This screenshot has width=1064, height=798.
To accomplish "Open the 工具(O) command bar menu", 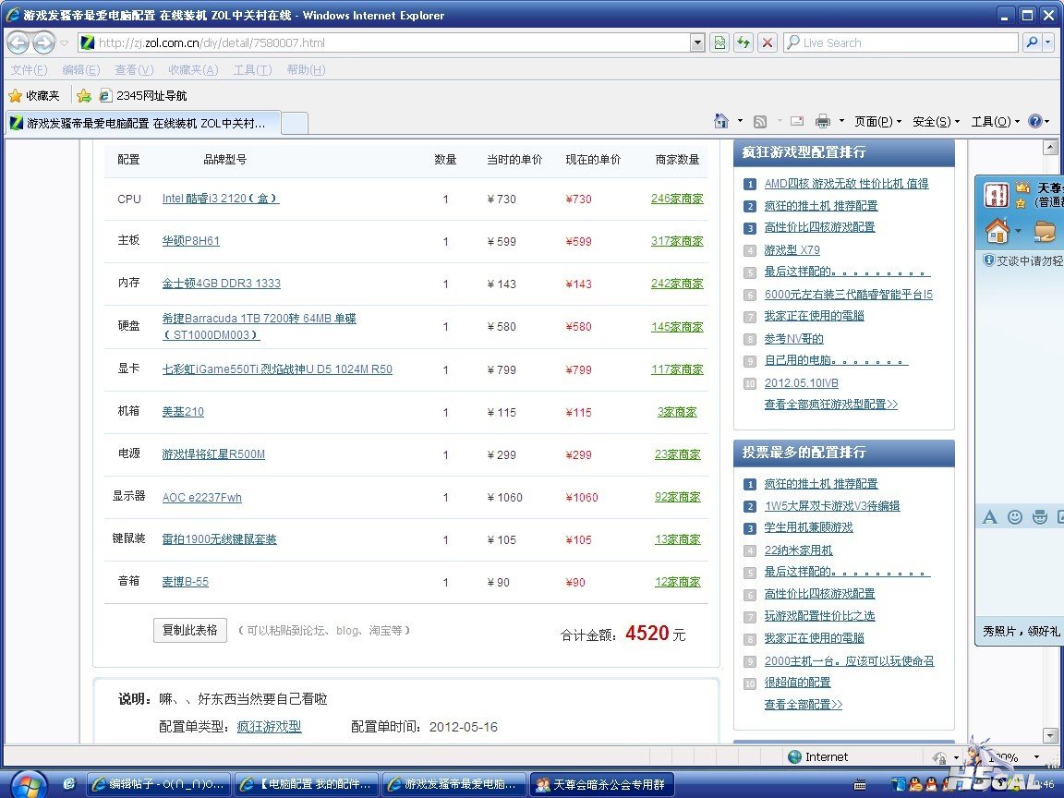I will pos(995,122).
